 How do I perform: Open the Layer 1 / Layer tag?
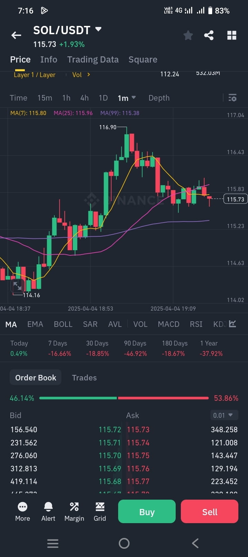point(34,75)
